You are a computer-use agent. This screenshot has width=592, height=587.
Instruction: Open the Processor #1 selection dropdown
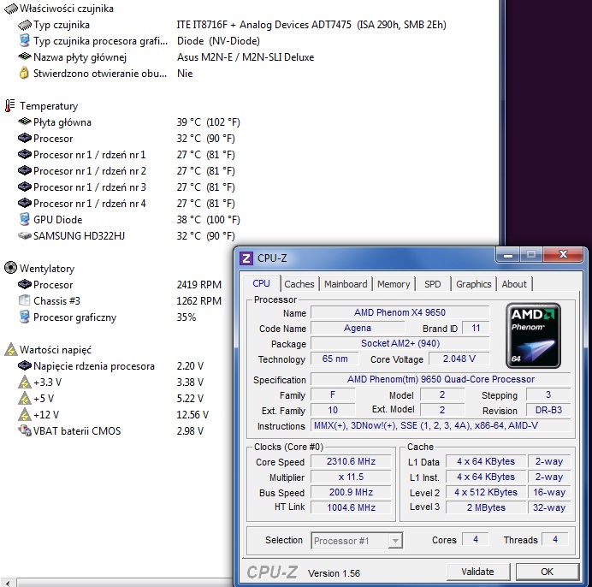click(x=356, y=541)
